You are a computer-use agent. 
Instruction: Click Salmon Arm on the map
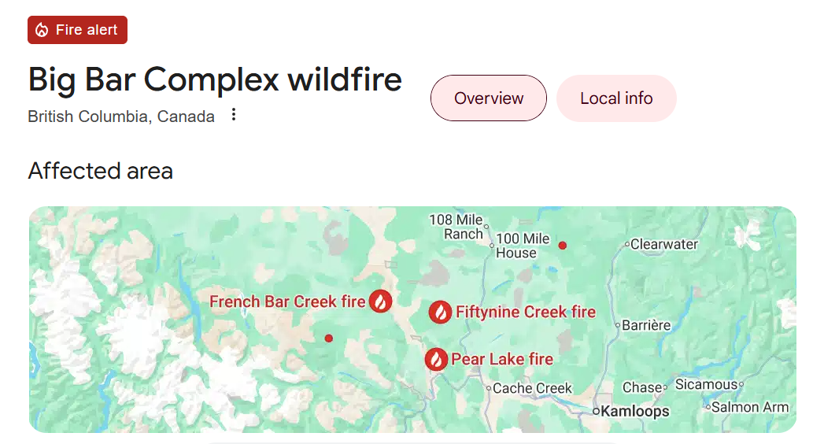coord(750,407)
